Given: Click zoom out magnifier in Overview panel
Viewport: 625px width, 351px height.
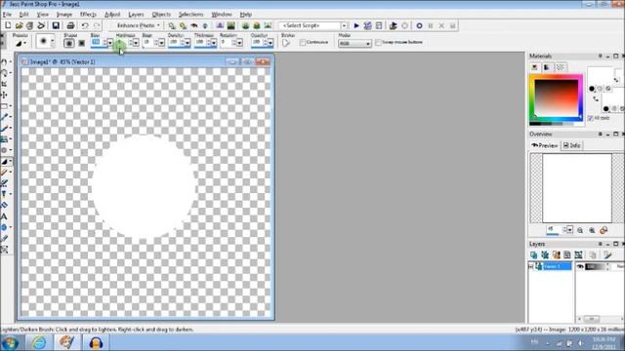Looking at the screenshot, I should click(580, 230).
